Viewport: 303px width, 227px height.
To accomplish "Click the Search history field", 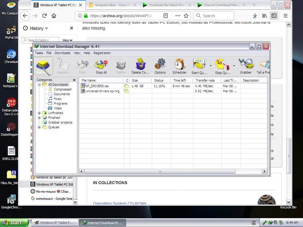I will coord(40,40).
